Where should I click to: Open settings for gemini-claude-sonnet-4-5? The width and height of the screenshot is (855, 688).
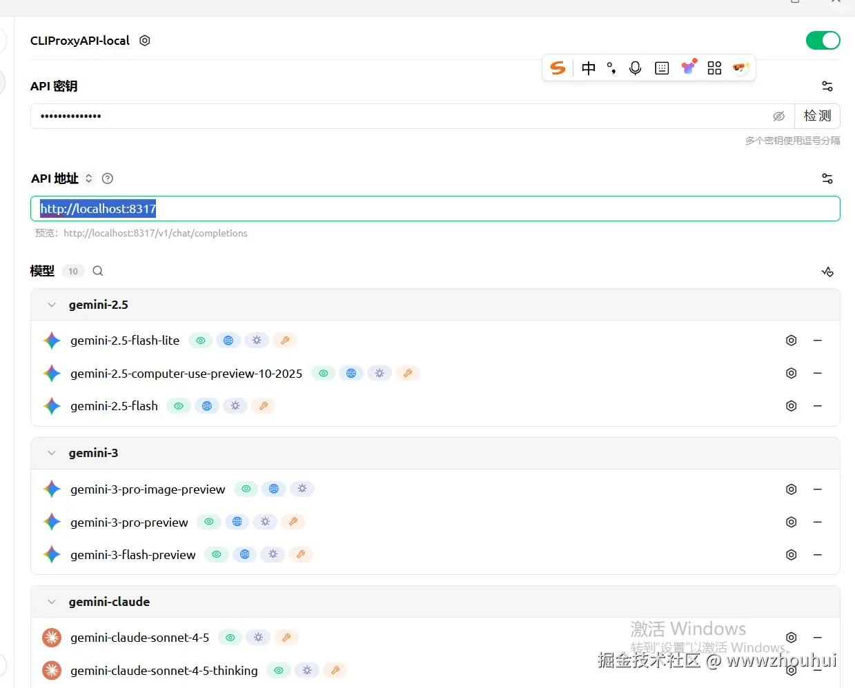792,638
